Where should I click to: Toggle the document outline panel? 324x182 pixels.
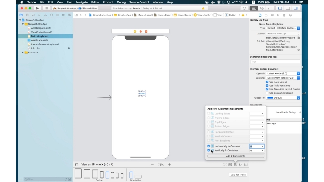pos(76,164)
